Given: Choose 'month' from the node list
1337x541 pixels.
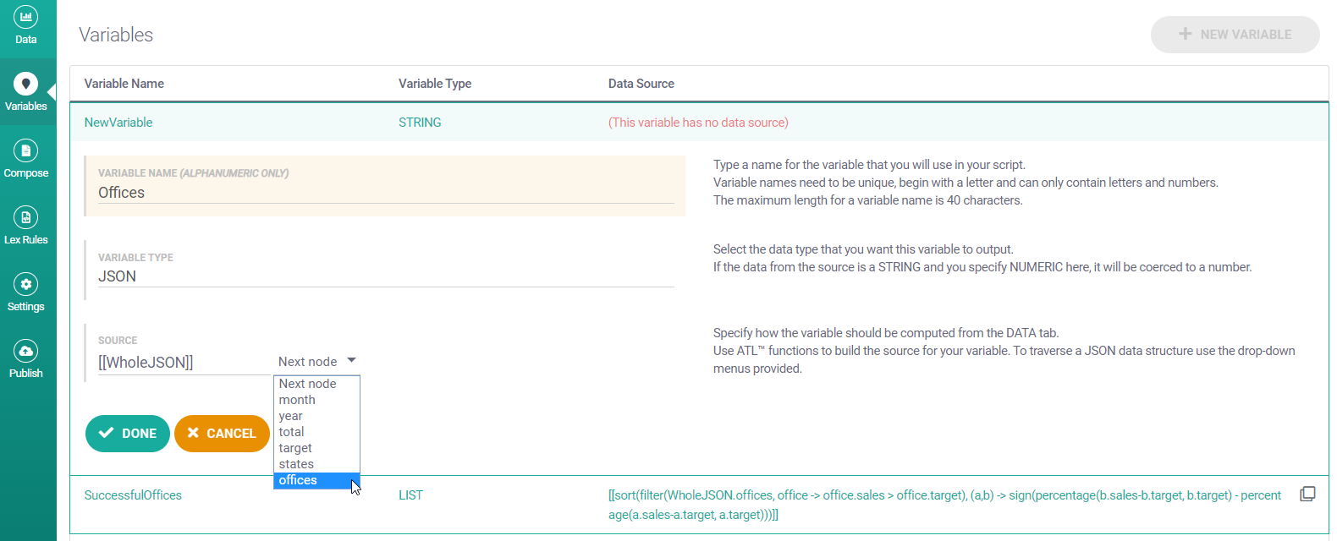Looking at the screenshot, I should pos(316,400).
